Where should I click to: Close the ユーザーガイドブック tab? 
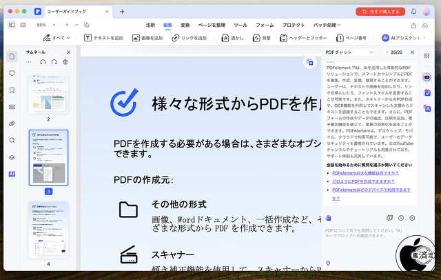point(107,12)
